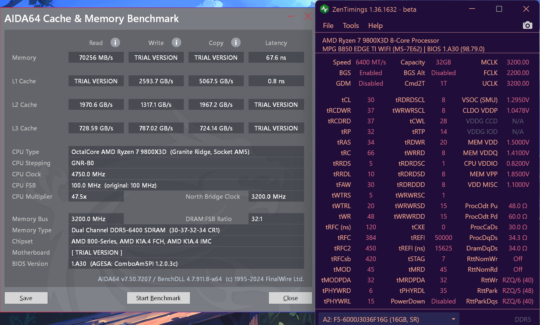Screen dimensions: 540x325
Task: Click the BIOS Version 1.A30 field
Action: pyautogui.click(x=186, y=263)
